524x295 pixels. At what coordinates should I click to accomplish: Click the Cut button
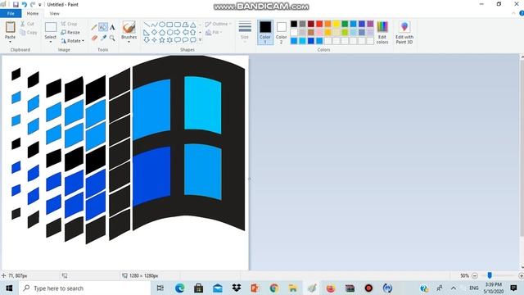tap(27, 24)
